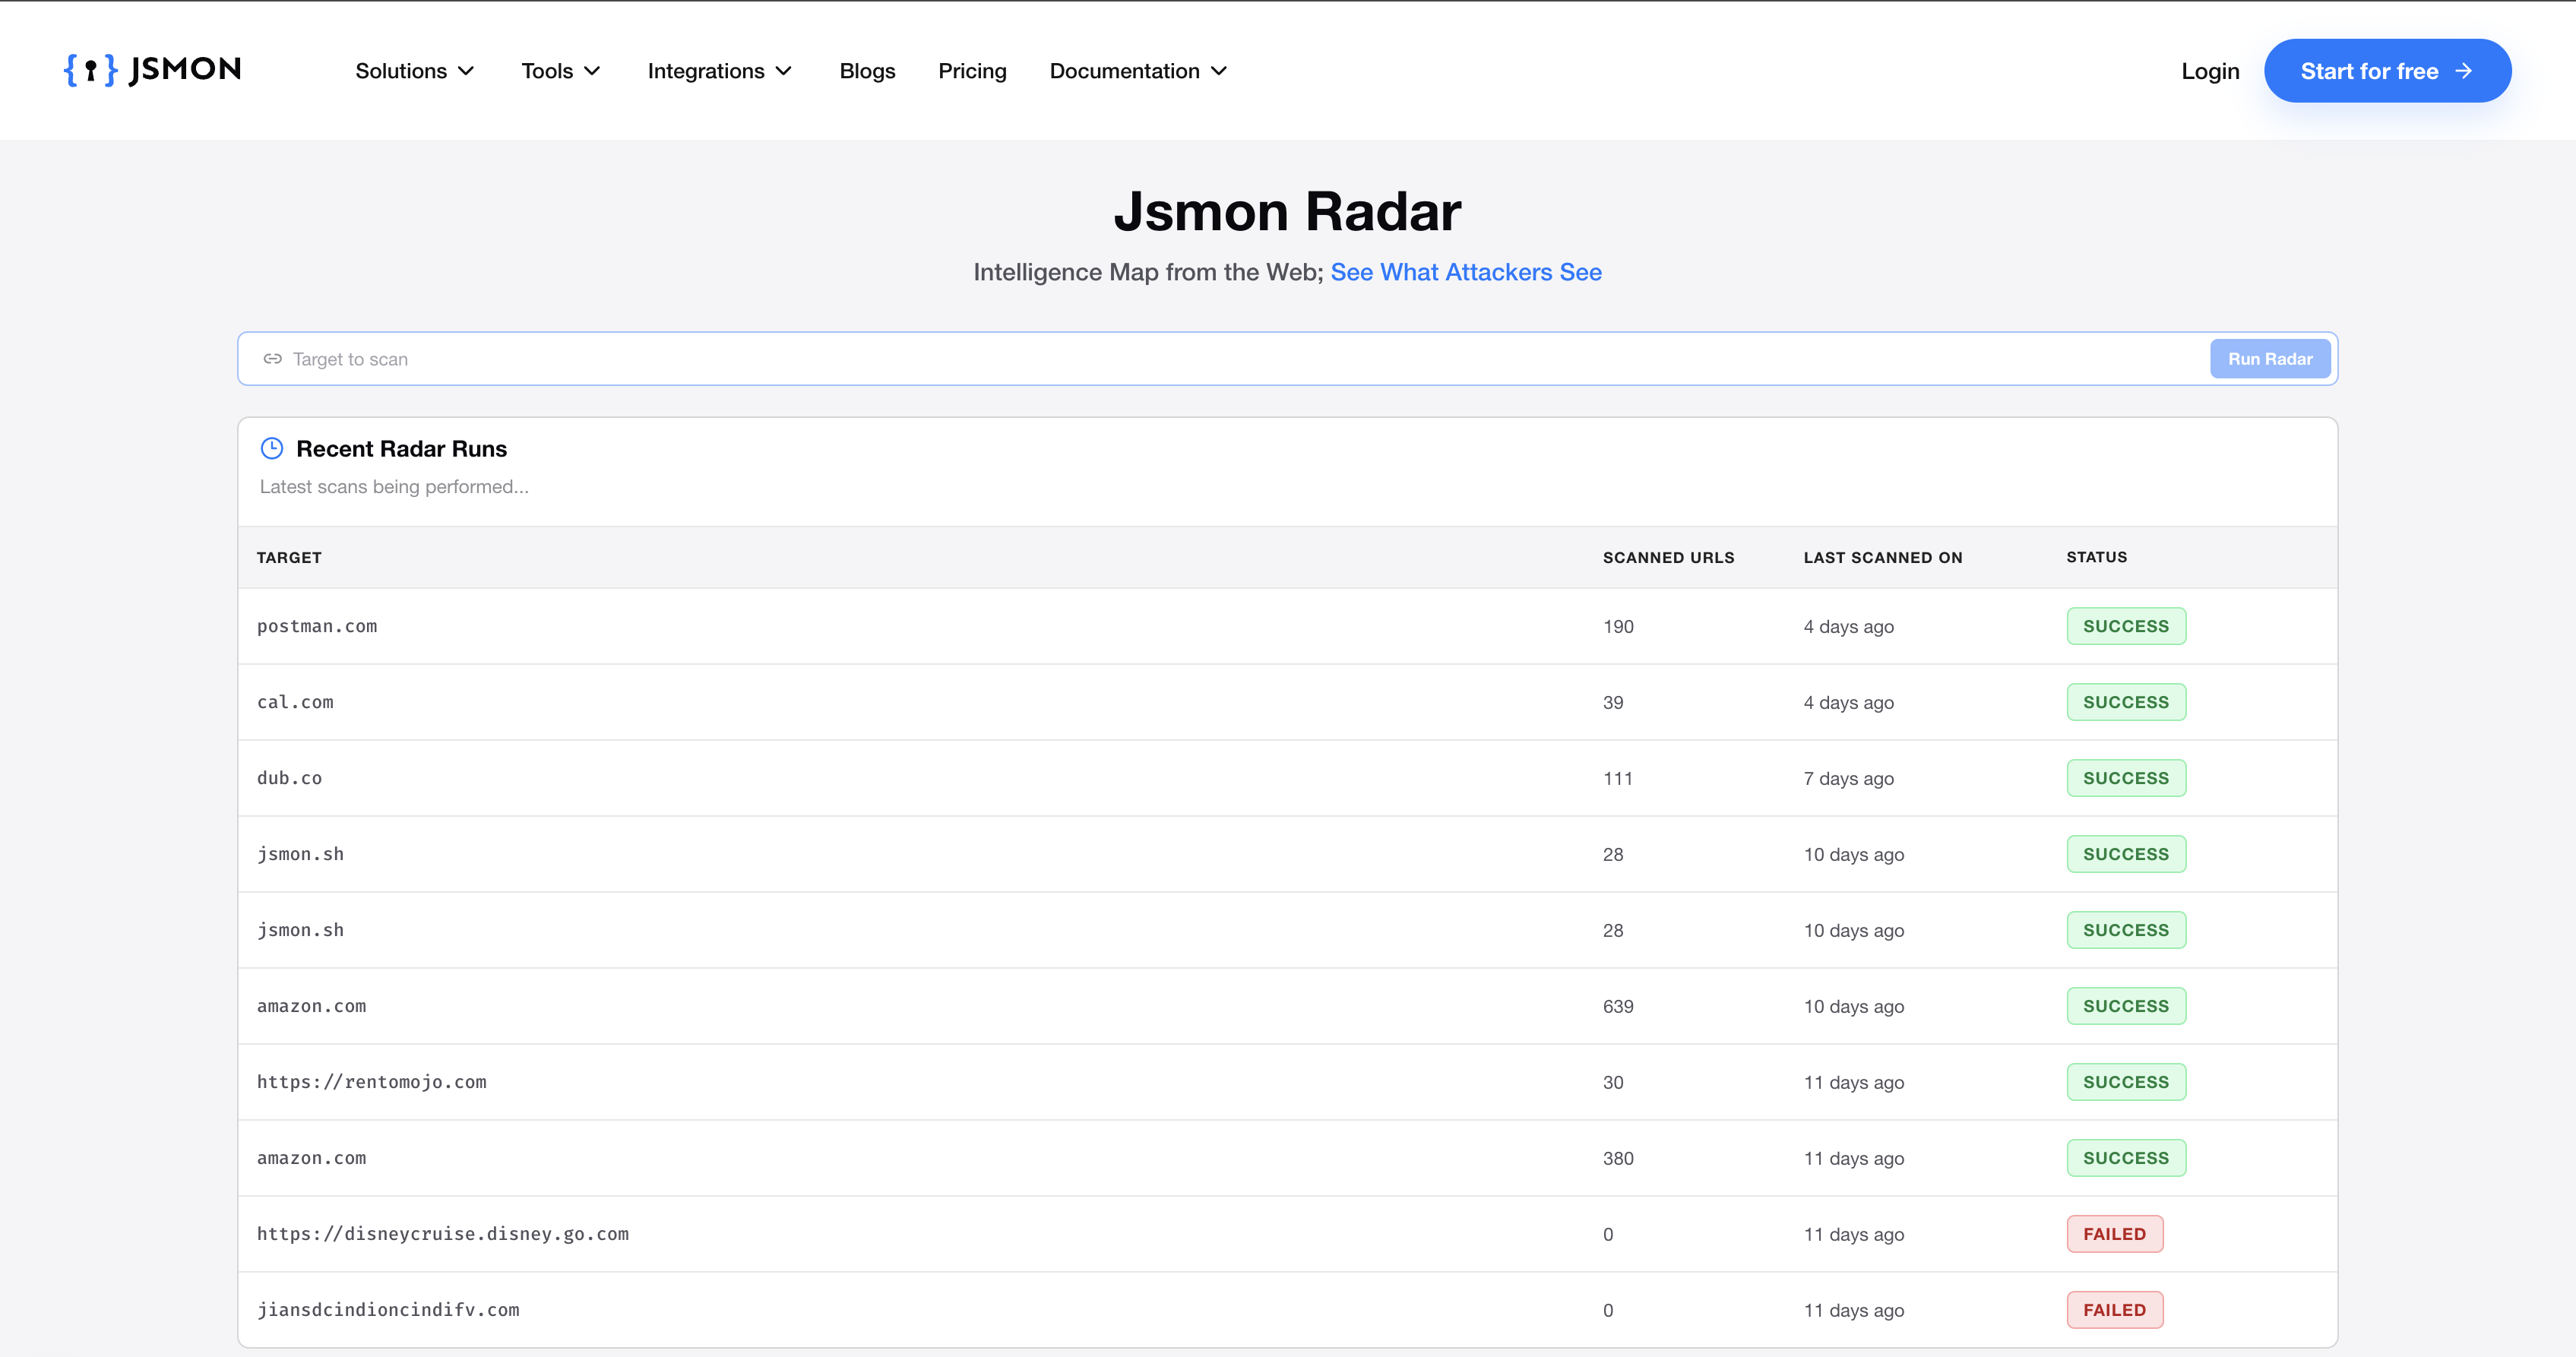The width and height of the screenshot is (2576, 1357).
Task: Open the amazon.com row with 639 URLs
Action: click(x=1287, y=1006)
